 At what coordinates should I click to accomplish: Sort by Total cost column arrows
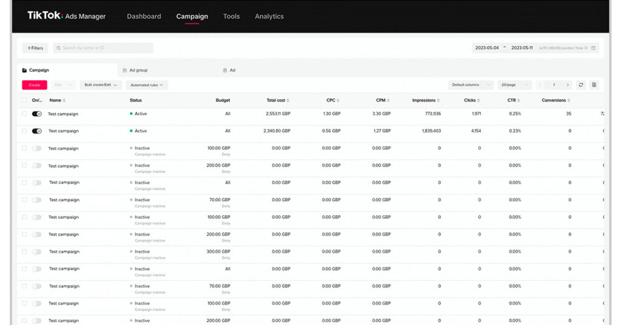[288, 101]
